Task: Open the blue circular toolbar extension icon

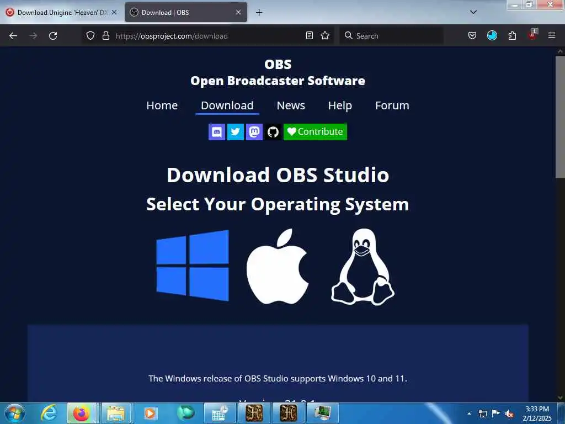Action: coord(492,35)
